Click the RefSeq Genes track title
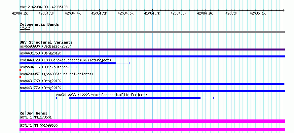 [x=33, y=113]
